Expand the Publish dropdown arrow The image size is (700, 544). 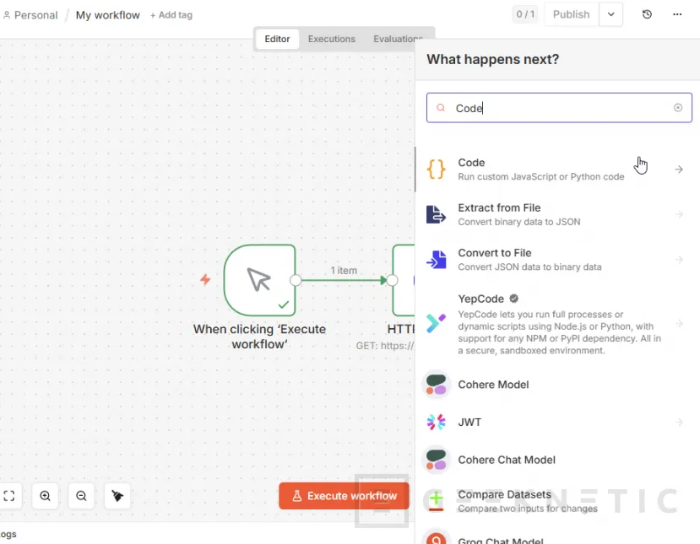611,14
